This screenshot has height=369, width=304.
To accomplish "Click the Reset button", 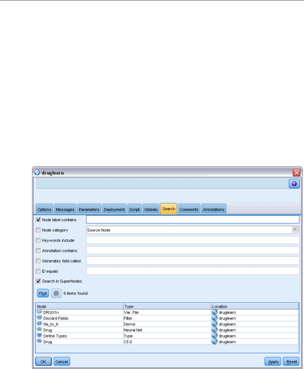I will tap(291, 361).
